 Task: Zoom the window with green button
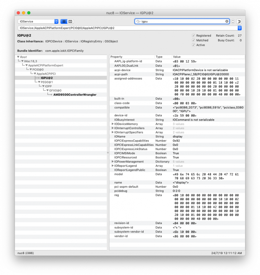pos(29,13)
